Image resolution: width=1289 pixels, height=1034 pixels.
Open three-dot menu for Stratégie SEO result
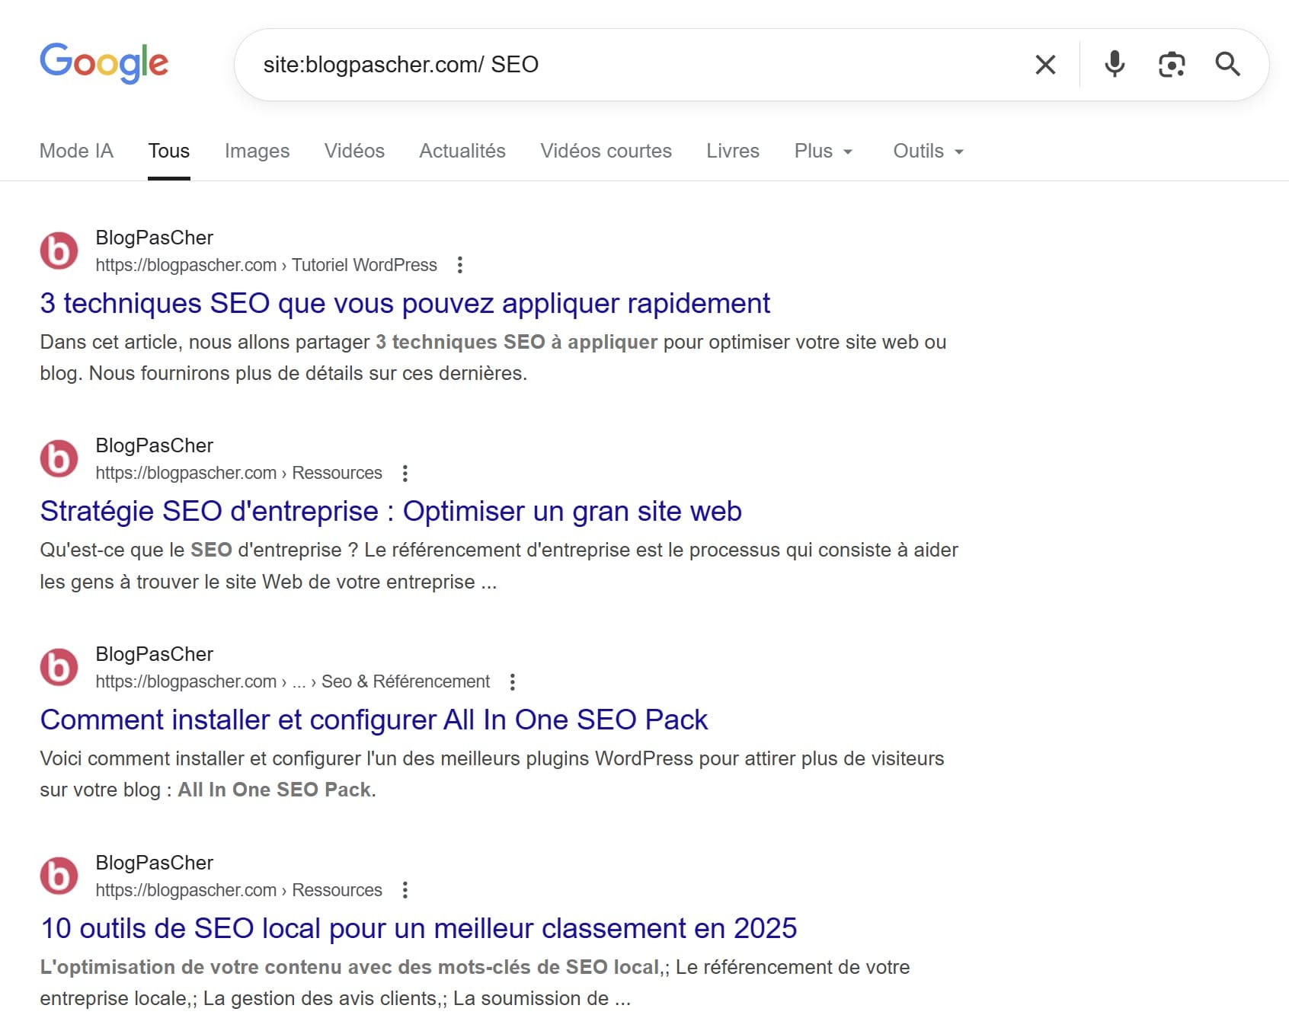click(405, 473)
